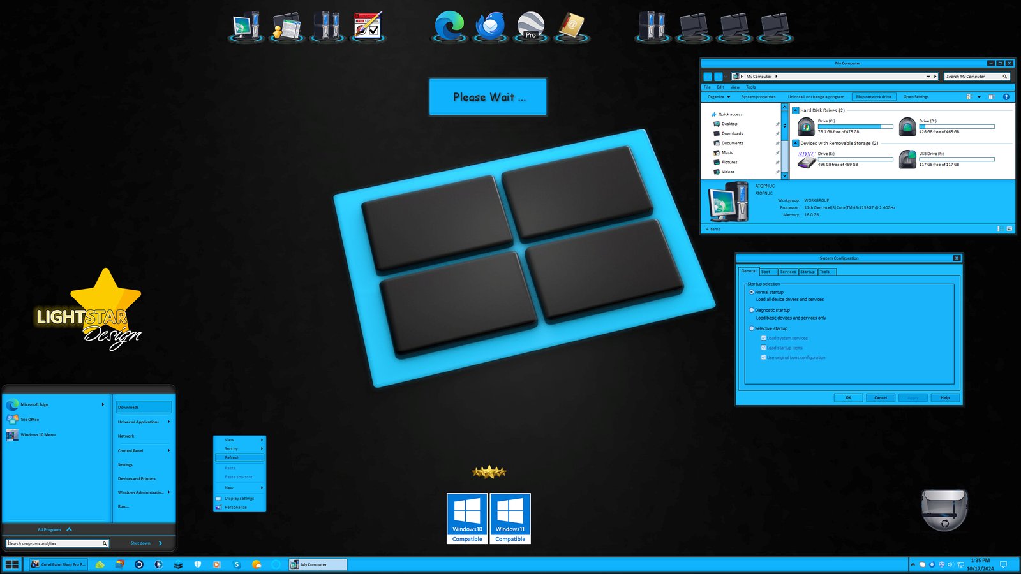Screen dimensions: 1021x574
Task: Click Drive (C:) capacity bar
Action: (x=855, y=126)
